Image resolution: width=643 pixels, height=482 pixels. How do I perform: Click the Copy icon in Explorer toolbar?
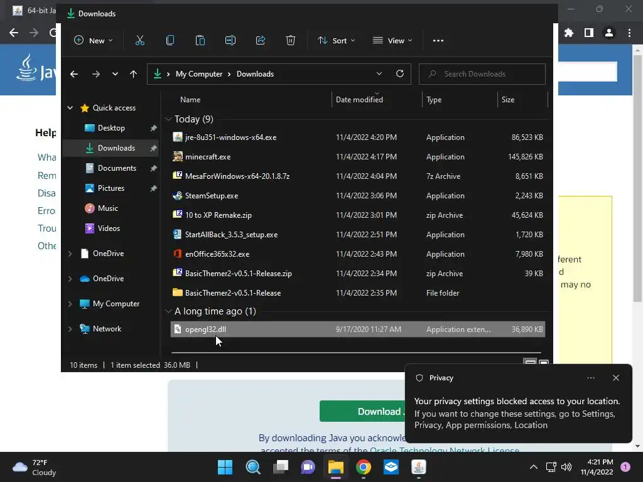click(170, 40)
